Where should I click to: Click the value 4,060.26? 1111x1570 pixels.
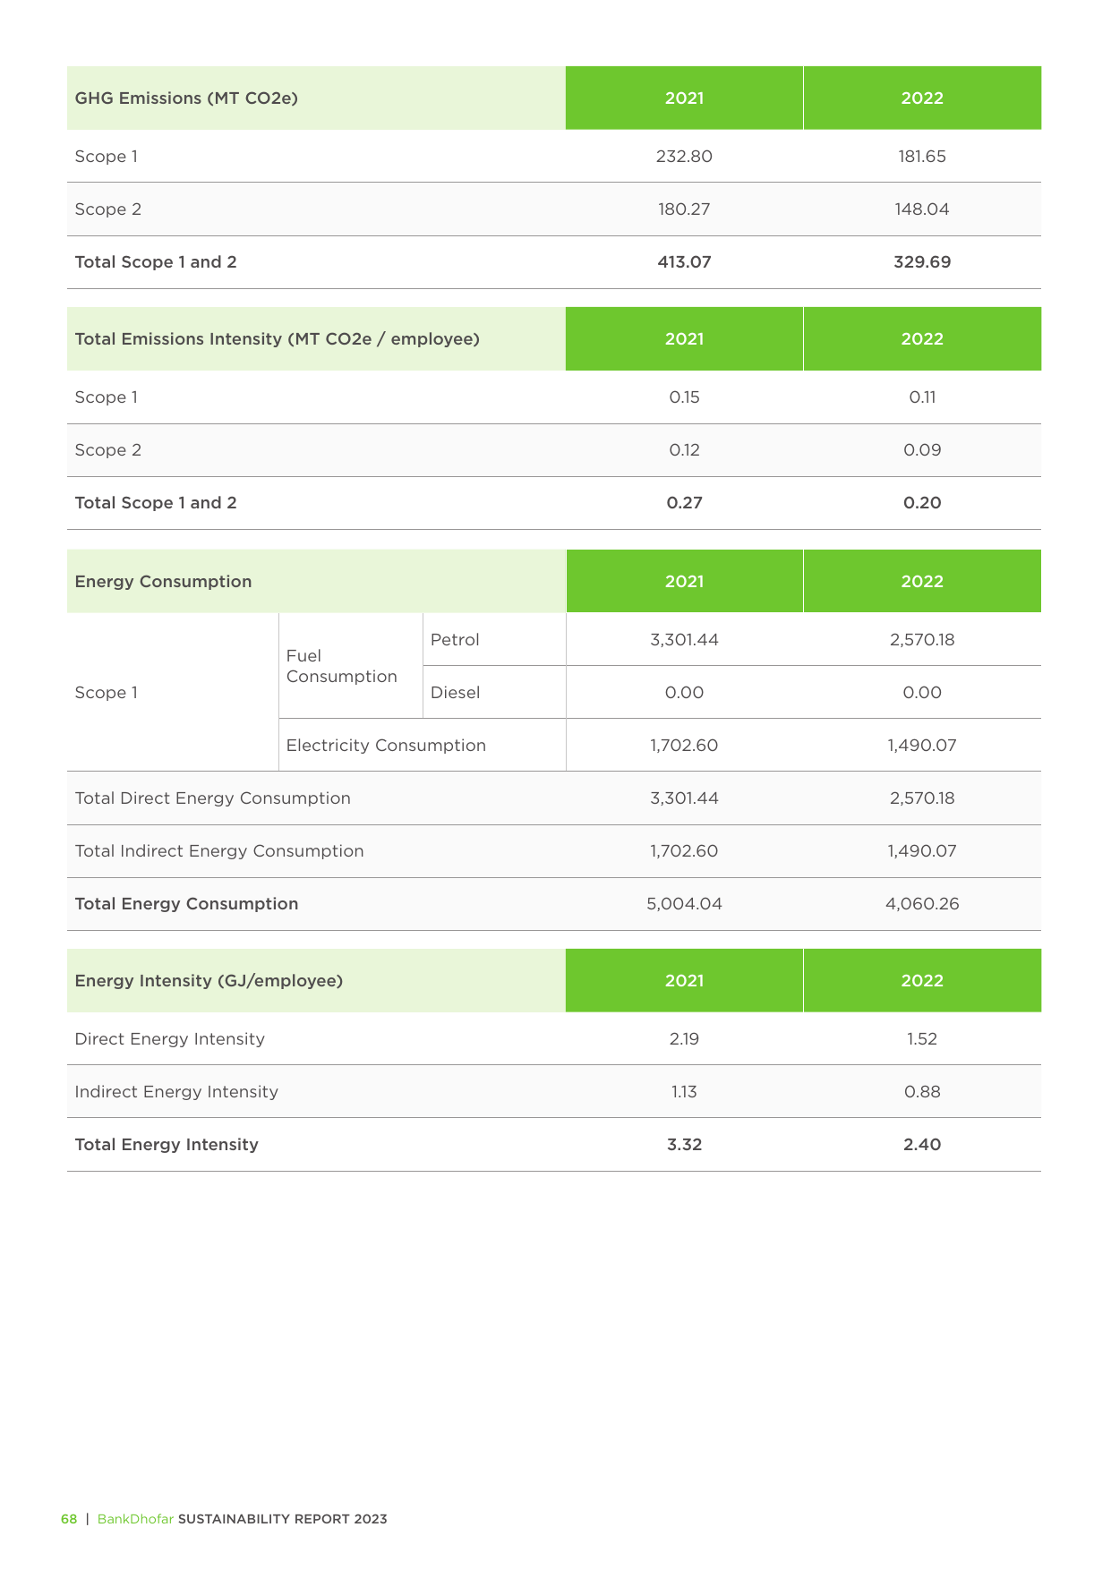coord(922,904)
